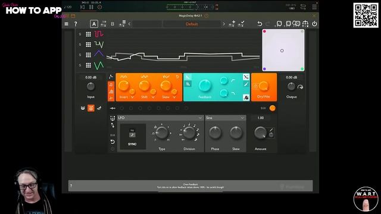381x214 pixels.
Task: Select the curve mode icon above orange side tabs
Action: [111, 77]
